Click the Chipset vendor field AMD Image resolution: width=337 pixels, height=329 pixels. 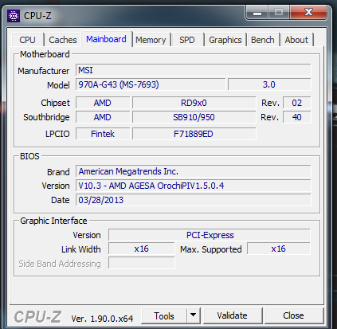click(x=103, y=103)
